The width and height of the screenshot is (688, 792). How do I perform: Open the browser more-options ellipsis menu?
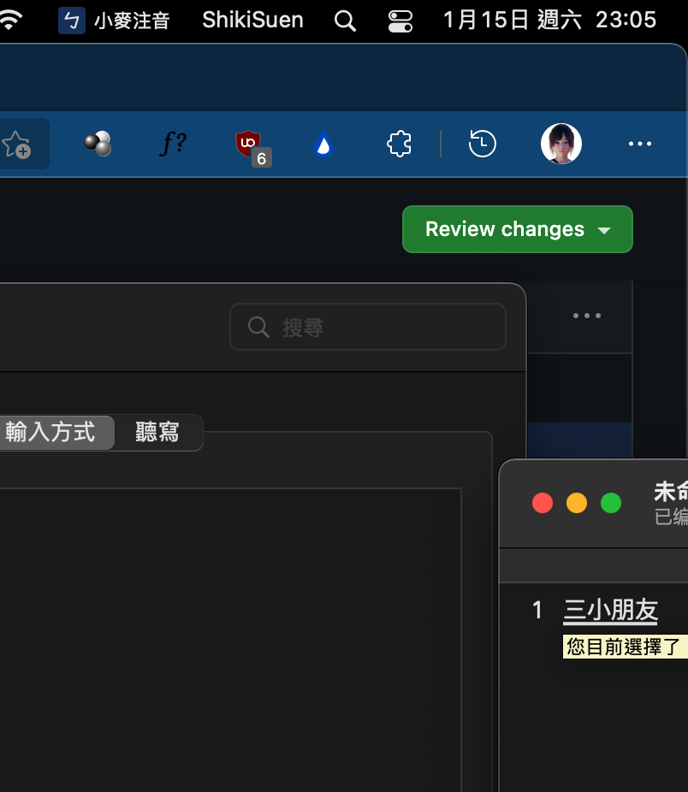click(639, 144)
